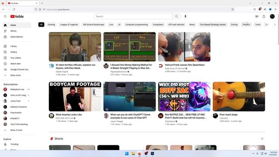Open AI robot terrifies officials video title

click(75, 66)
